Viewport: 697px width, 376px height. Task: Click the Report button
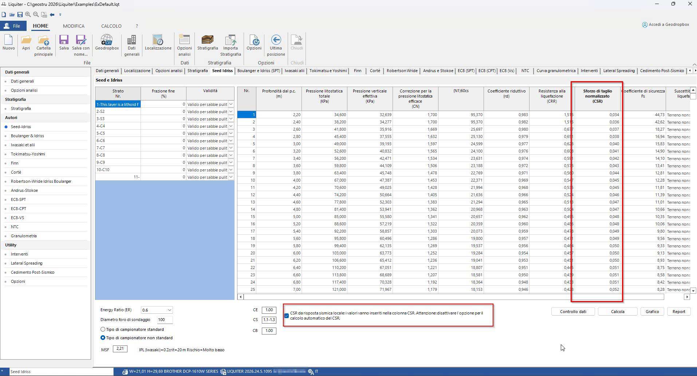[678, 312]
